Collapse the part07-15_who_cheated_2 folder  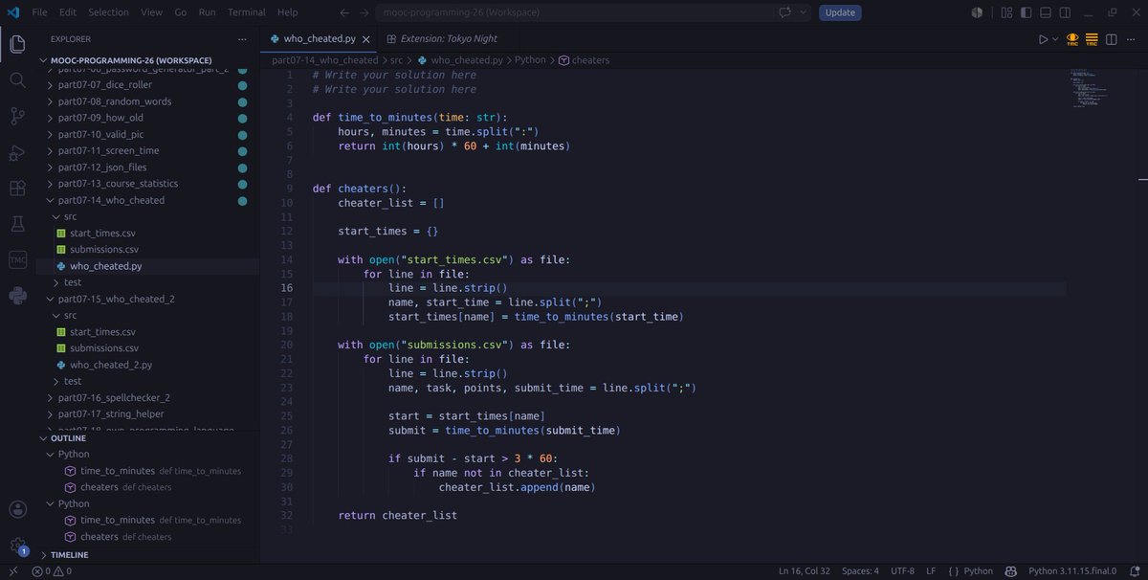[51, 299]
